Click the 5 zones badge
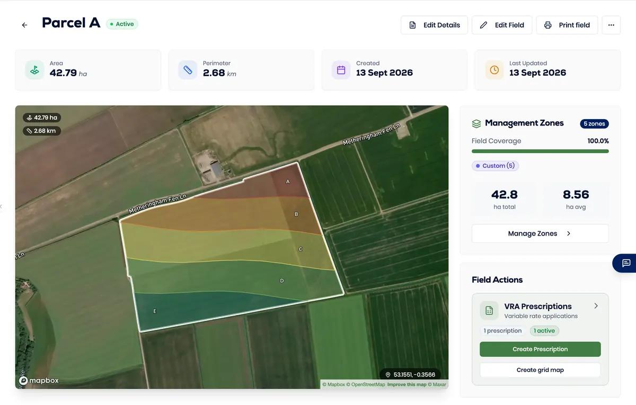This screenshot has width=636, height=405. pos(594,123)
